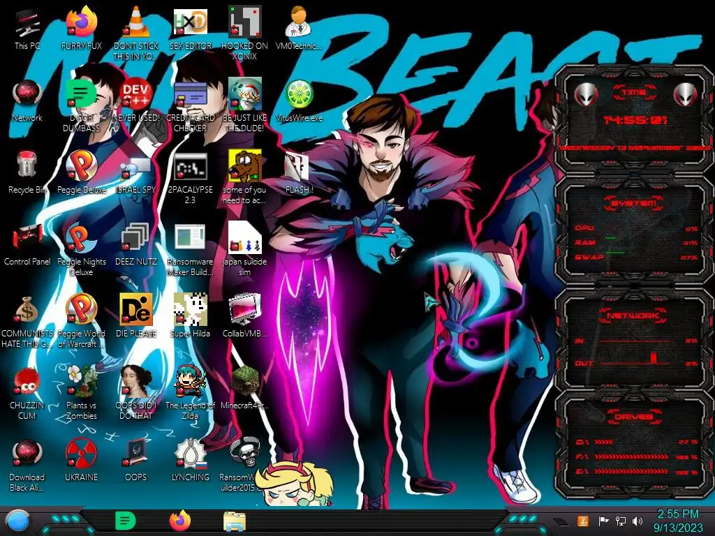Click the widget time readout 14:55:01
This screenshot has width=715, height=536.
point(635,120)
